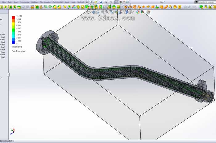The image size is (216, 143).
Task: Click the green plus-cross toolbar icon
Action: point(50,7)
